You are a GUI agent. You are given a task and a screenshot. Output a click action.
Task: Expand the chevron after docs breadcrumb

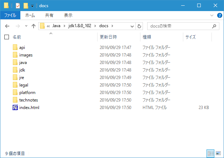112,26
